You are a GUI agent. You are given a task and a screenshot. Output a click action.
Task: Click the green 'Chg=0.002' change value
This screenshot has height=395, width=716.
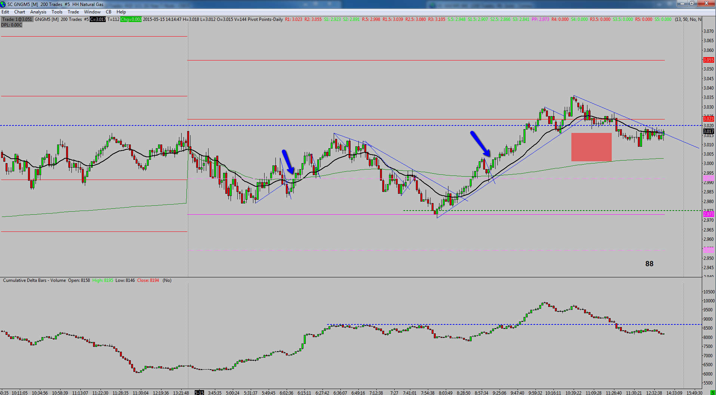131,19
